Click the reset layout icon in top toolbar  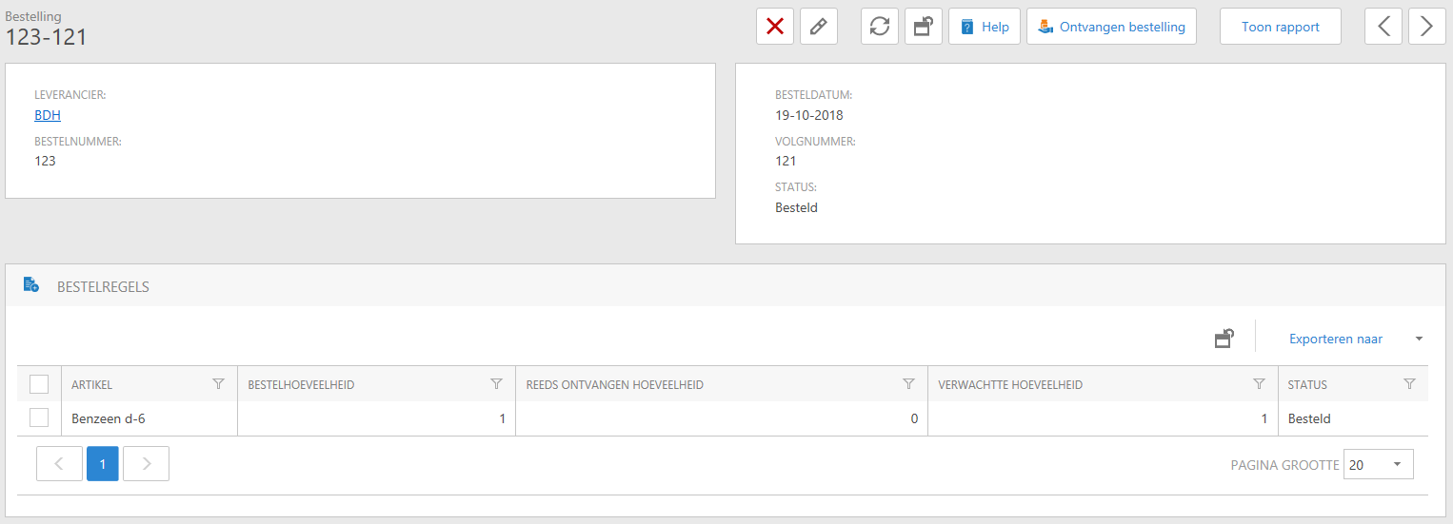pos(923,27)
